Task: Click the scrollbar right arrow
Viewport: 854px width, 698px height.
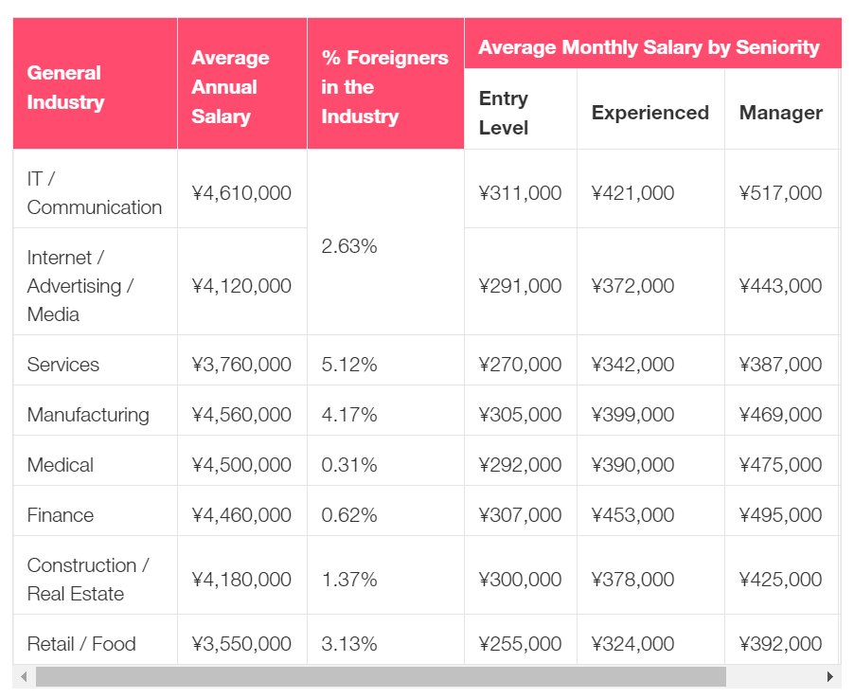Action: (x=830, y=676)
